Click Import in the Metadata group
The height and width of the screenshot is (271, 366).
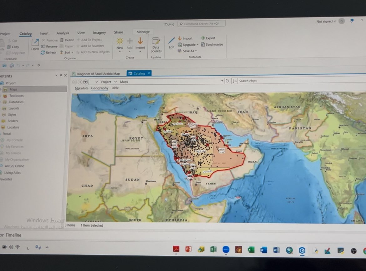pos(185,38)
